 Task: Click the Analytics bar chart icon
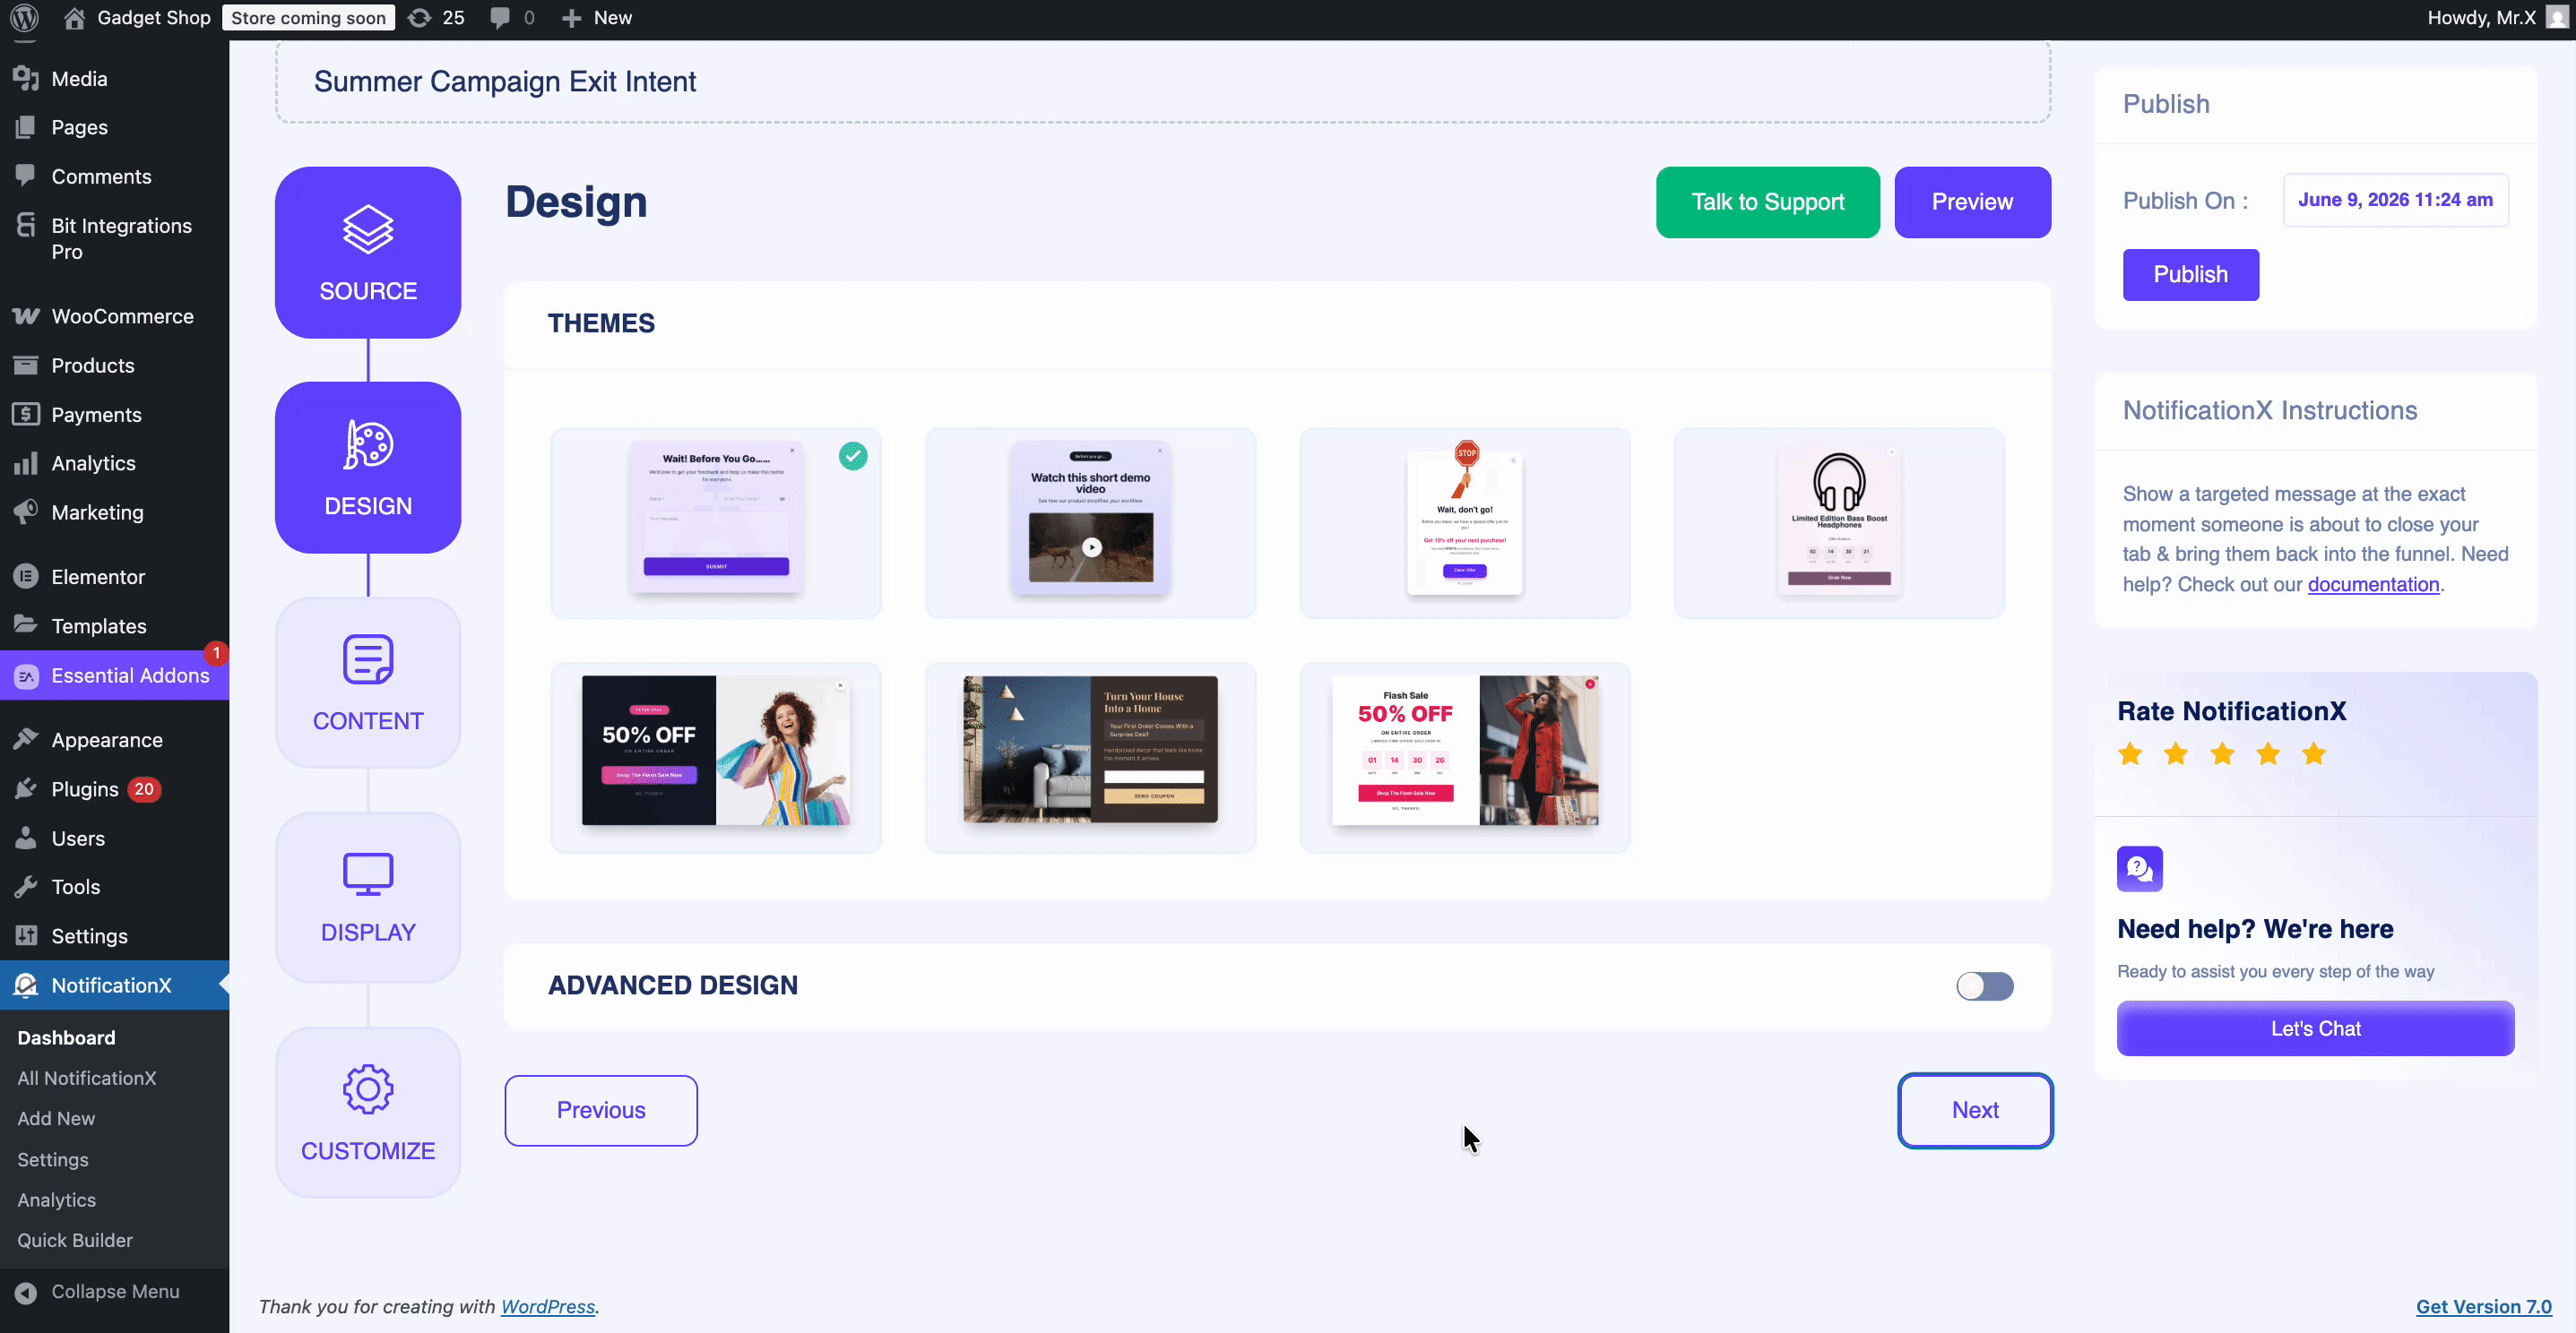26,462
